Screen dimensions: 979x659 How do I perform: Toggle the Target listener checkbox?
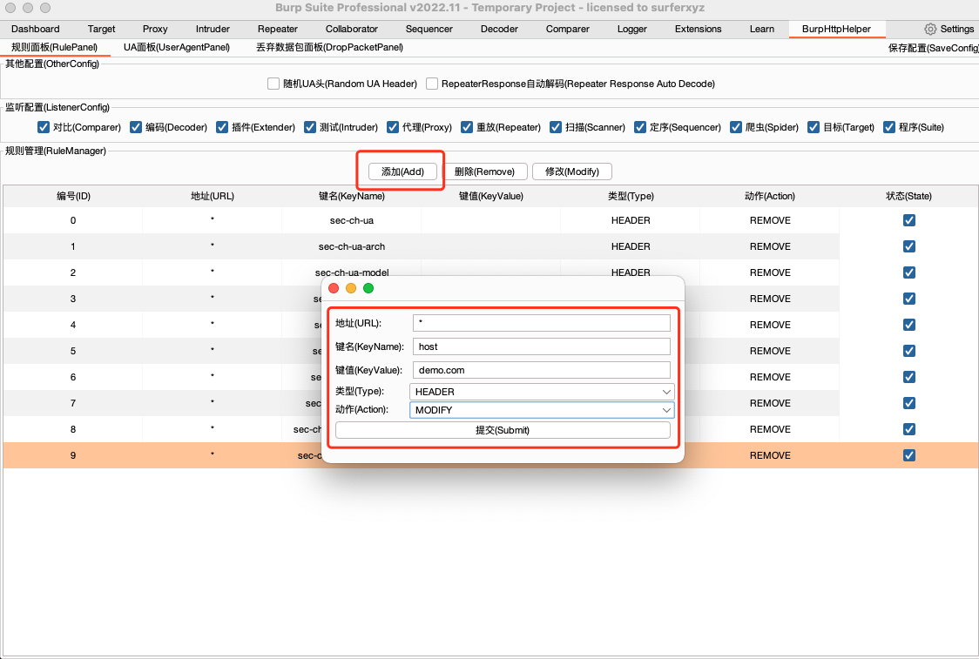pyautogui.click(x=813, y=127)
